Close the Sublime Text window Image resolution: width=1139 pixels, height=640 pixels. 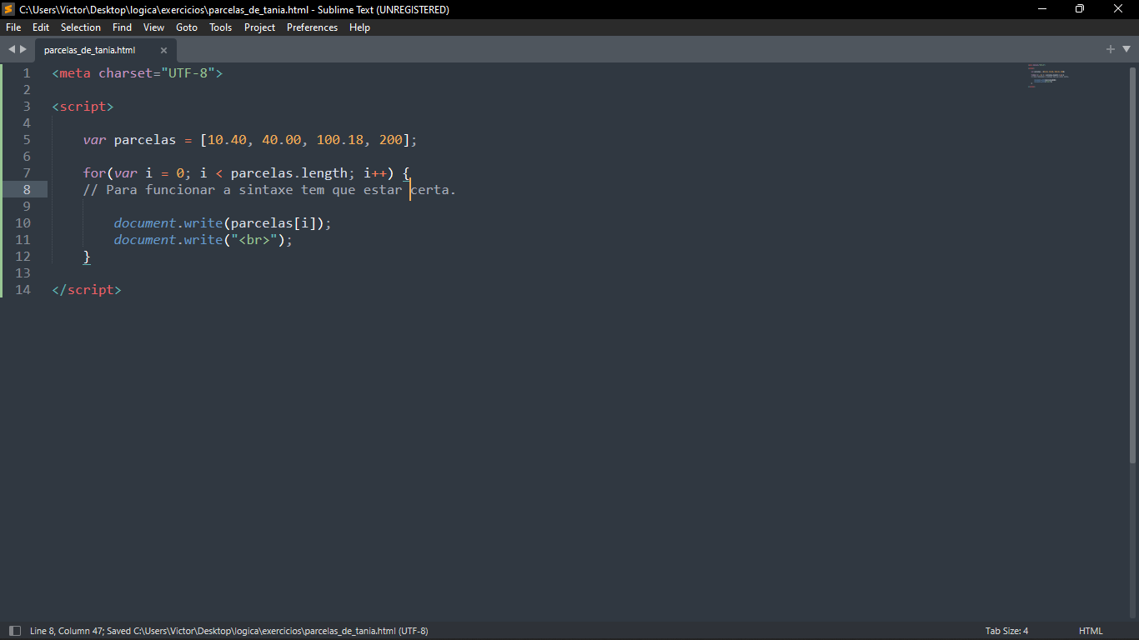point(1119,9)
